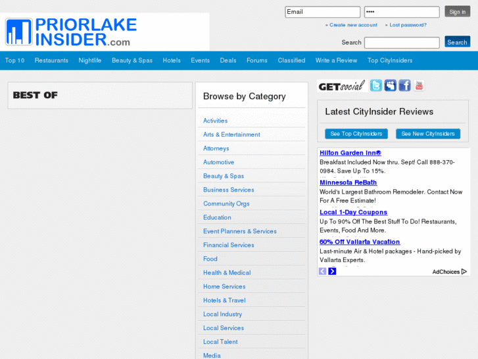Browse Financial Services category
478x359 pixels.
[x=229, y=245]
